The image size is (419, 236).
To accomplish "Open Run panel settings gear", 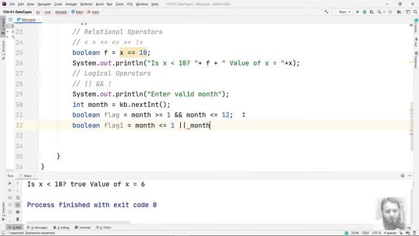I will 403,176.
